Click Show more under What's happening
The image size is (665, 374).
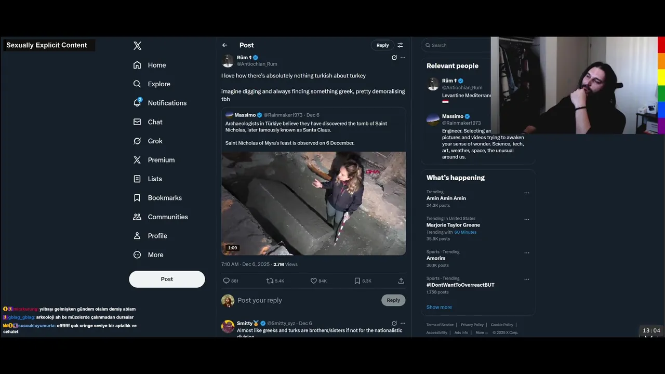point(439,307)
